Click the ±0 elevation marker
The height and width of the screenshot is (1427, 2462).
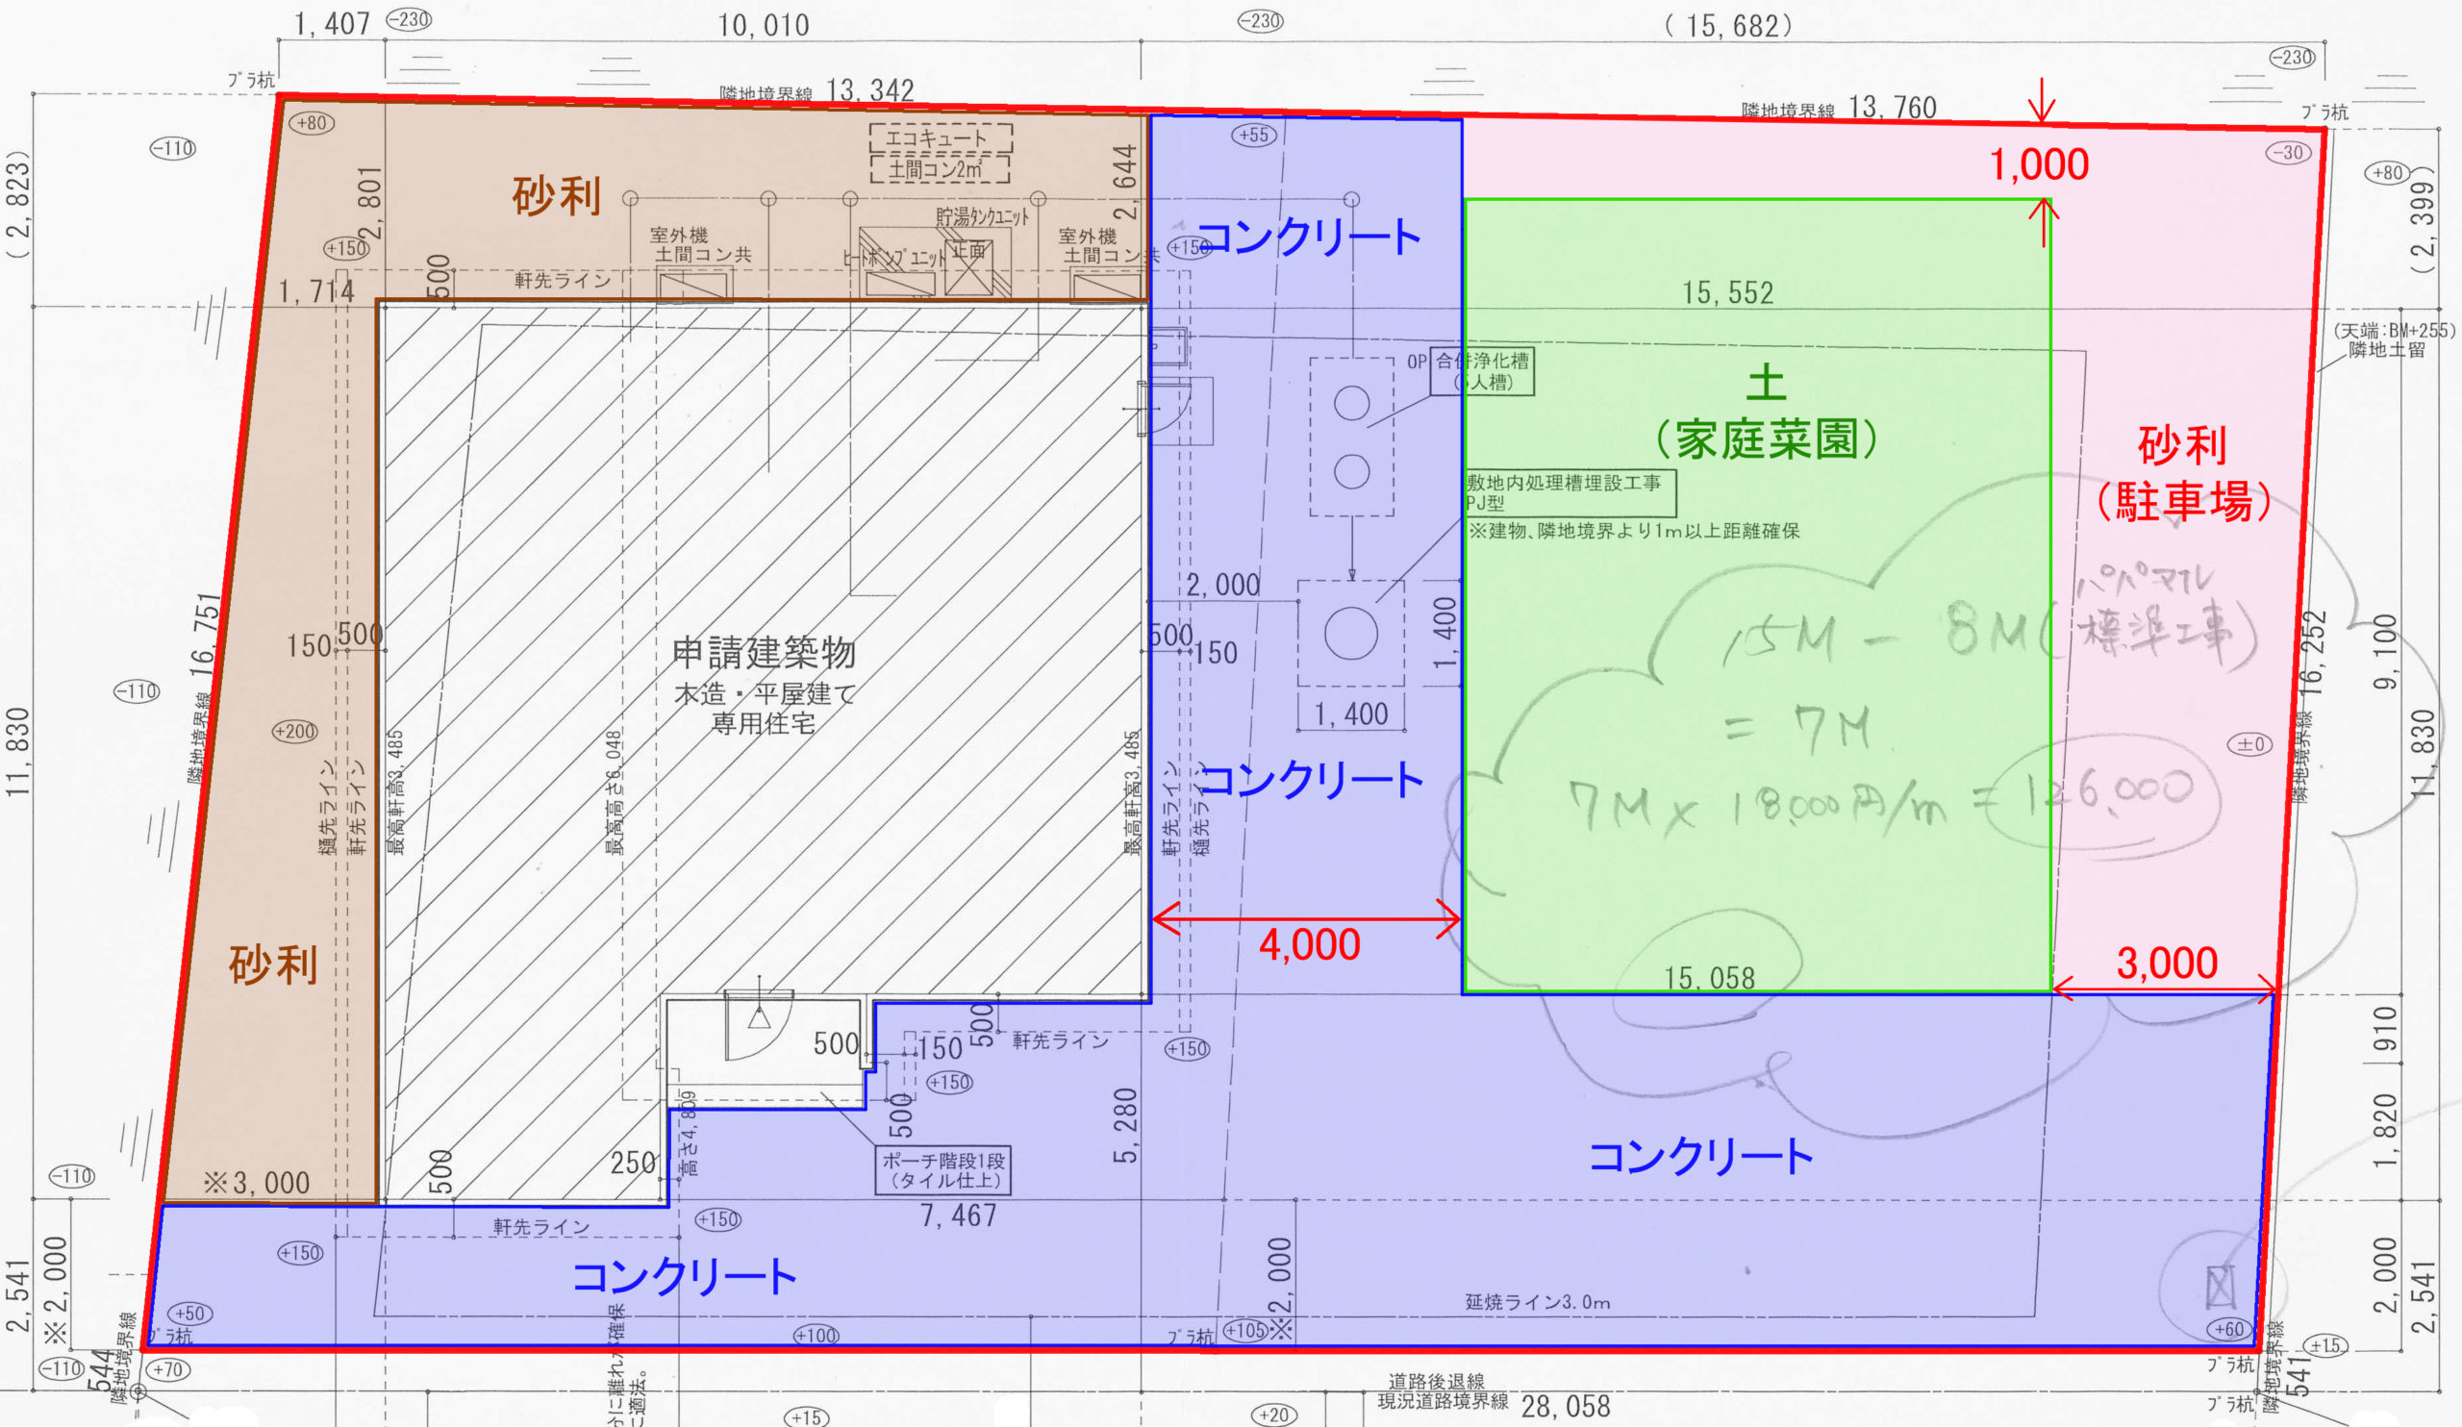tap(2250, 744)
